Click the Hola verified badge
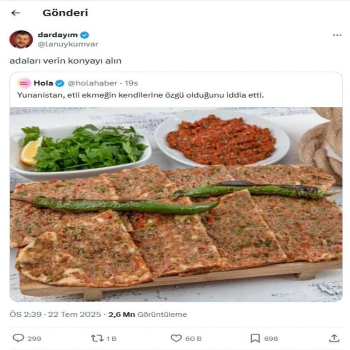 pyautogui.click(x=60, y=84)
